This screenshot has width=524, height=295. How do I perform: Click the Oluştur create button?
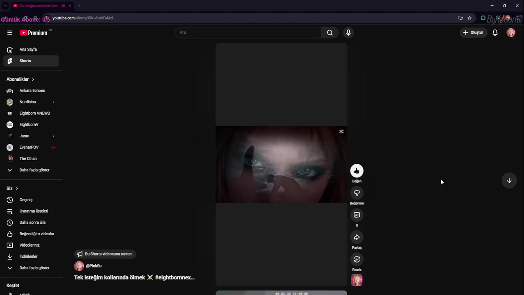coord(473,33)
